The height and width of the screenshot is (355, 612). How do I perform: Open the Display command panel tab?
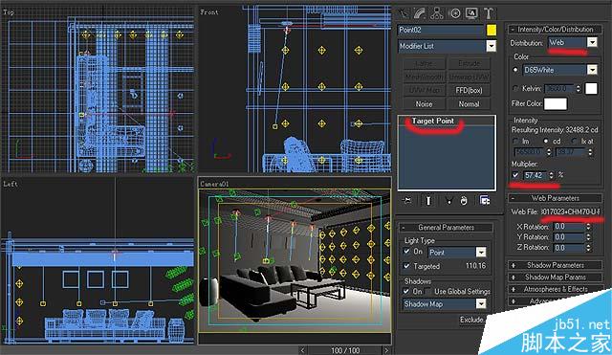(471, 14)
